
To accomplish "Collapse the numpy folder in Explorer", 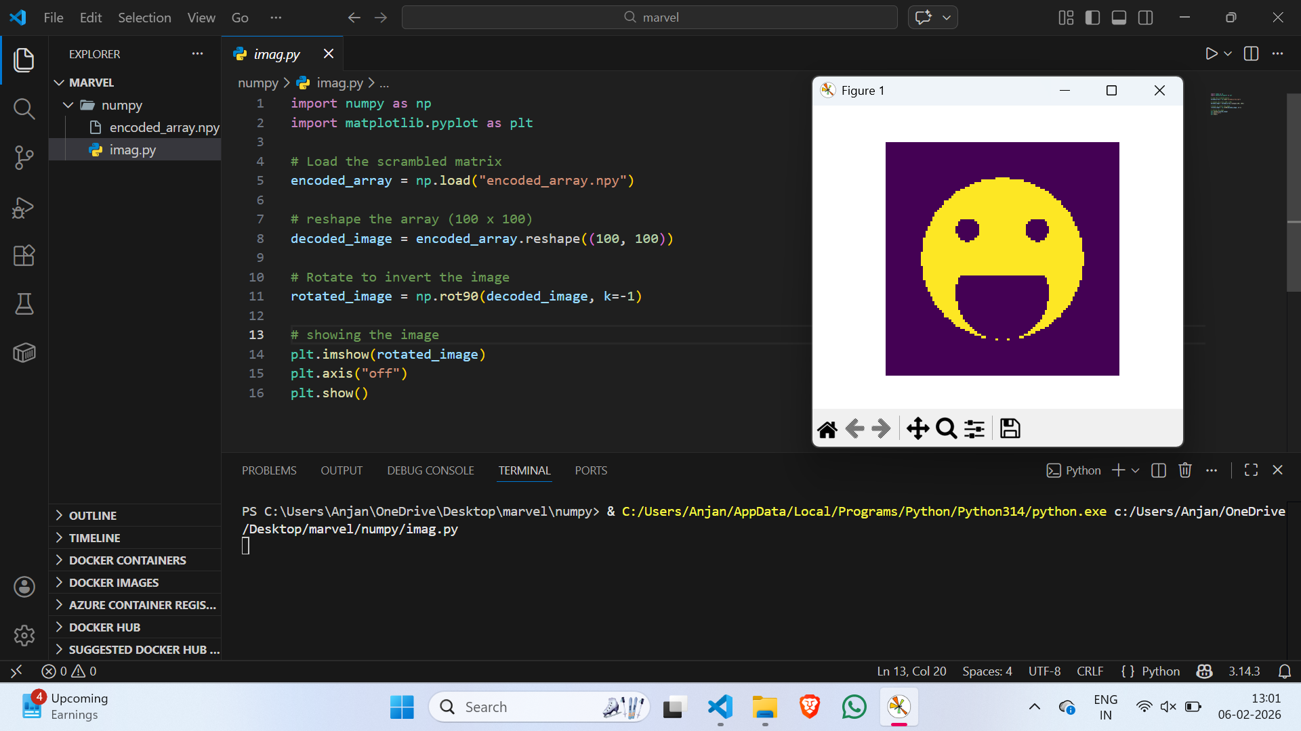I will pyautogui.click(x=67, y=105).
